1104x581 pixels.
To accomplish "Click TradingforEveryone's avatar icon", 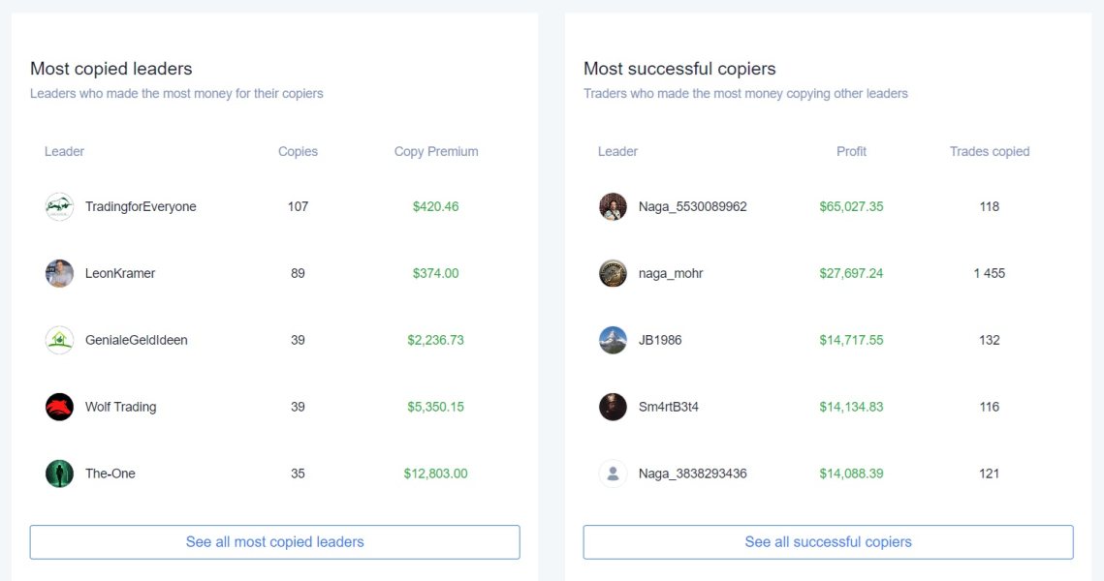I will pyautogui.click(x=59, y=206).
